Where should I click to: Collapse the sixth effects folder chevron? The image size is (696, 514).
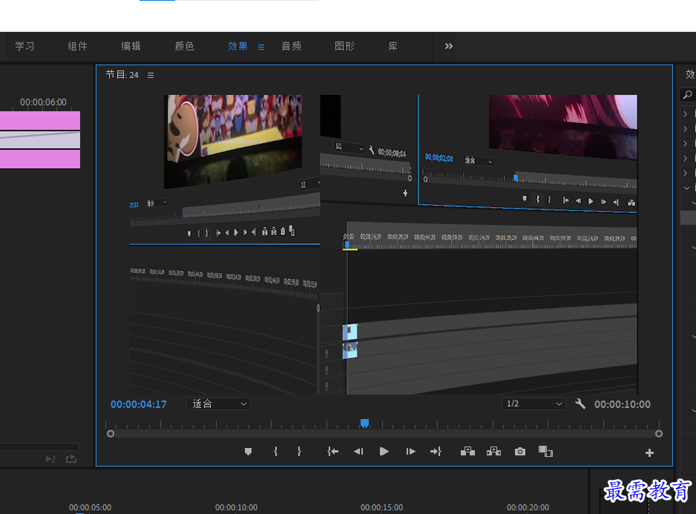tap(686, 188)
